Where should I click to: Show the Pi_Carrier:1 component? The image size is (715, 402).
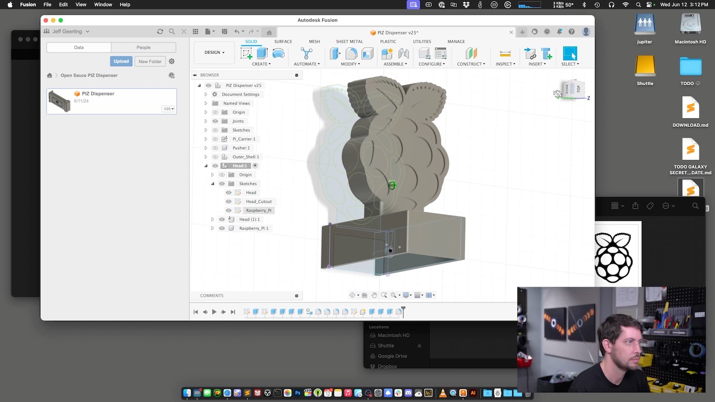pyautogui.click(x=215, y=139)
